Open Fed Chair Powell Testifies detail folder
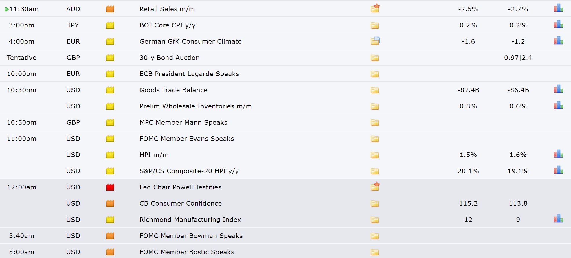571x258 pixels. 375,187
